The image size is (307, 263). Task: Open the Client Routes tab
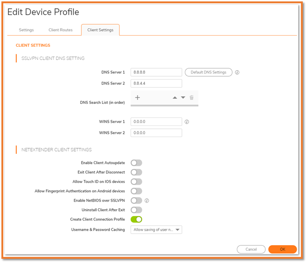[60, 30]
